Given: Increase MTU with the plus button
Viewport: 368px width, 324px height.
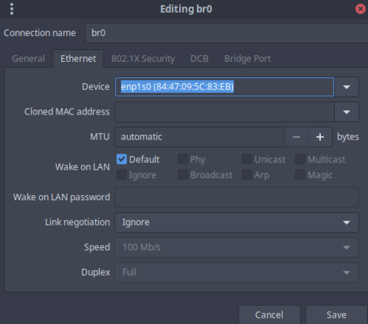Looking at the screenshot, I should click(x=320, y=137).
